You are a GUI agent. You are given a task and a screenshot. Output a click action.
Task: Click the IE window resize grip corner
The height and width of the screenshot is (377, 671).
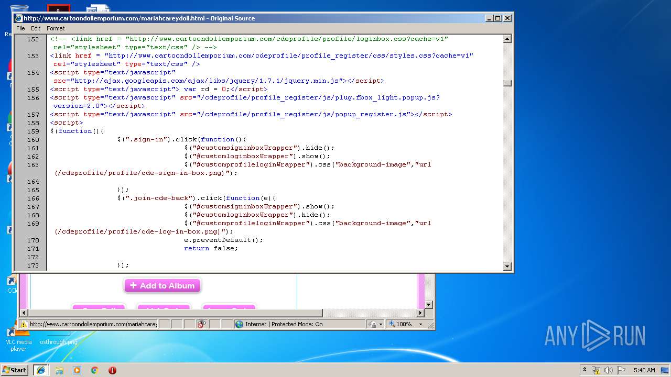pos(430,325)
